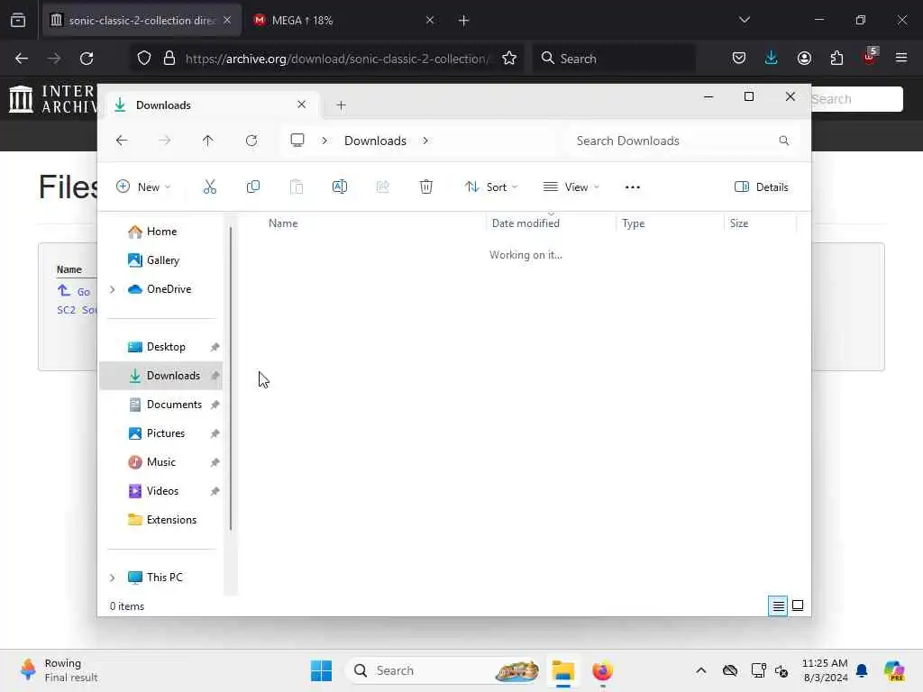
Task: Open Pictures in the navigation pane
Action: pos(160,433)
